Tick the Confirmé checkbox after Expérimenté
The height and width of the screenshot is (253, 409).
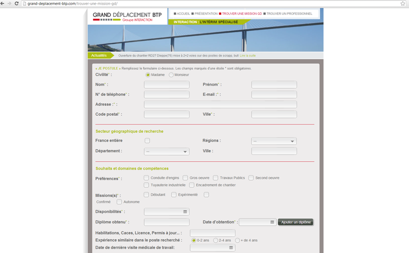point(207,195)
